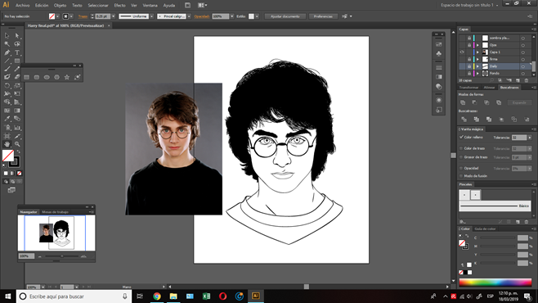Open the opacity percentage dropdown

(232, 16)
